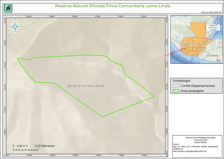Click the CONAP logo
Screen dimensions: 224x159
click(x=8, y=8)
